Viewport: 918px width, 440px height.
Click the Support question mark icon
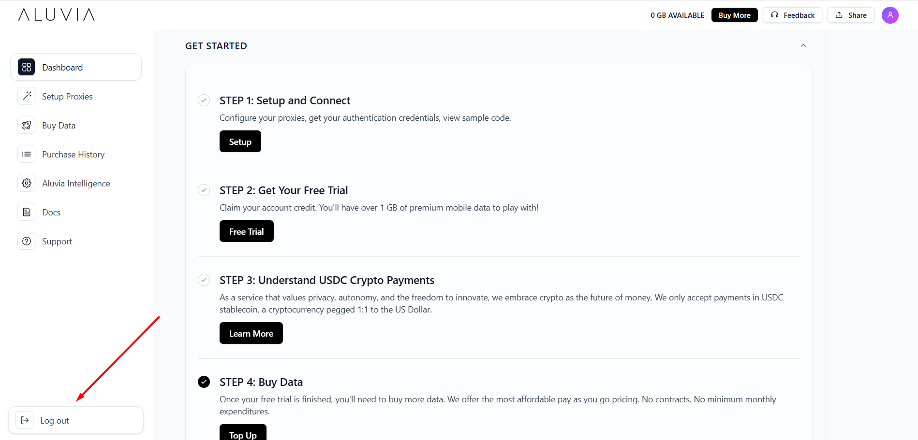(x=27, y=241)
